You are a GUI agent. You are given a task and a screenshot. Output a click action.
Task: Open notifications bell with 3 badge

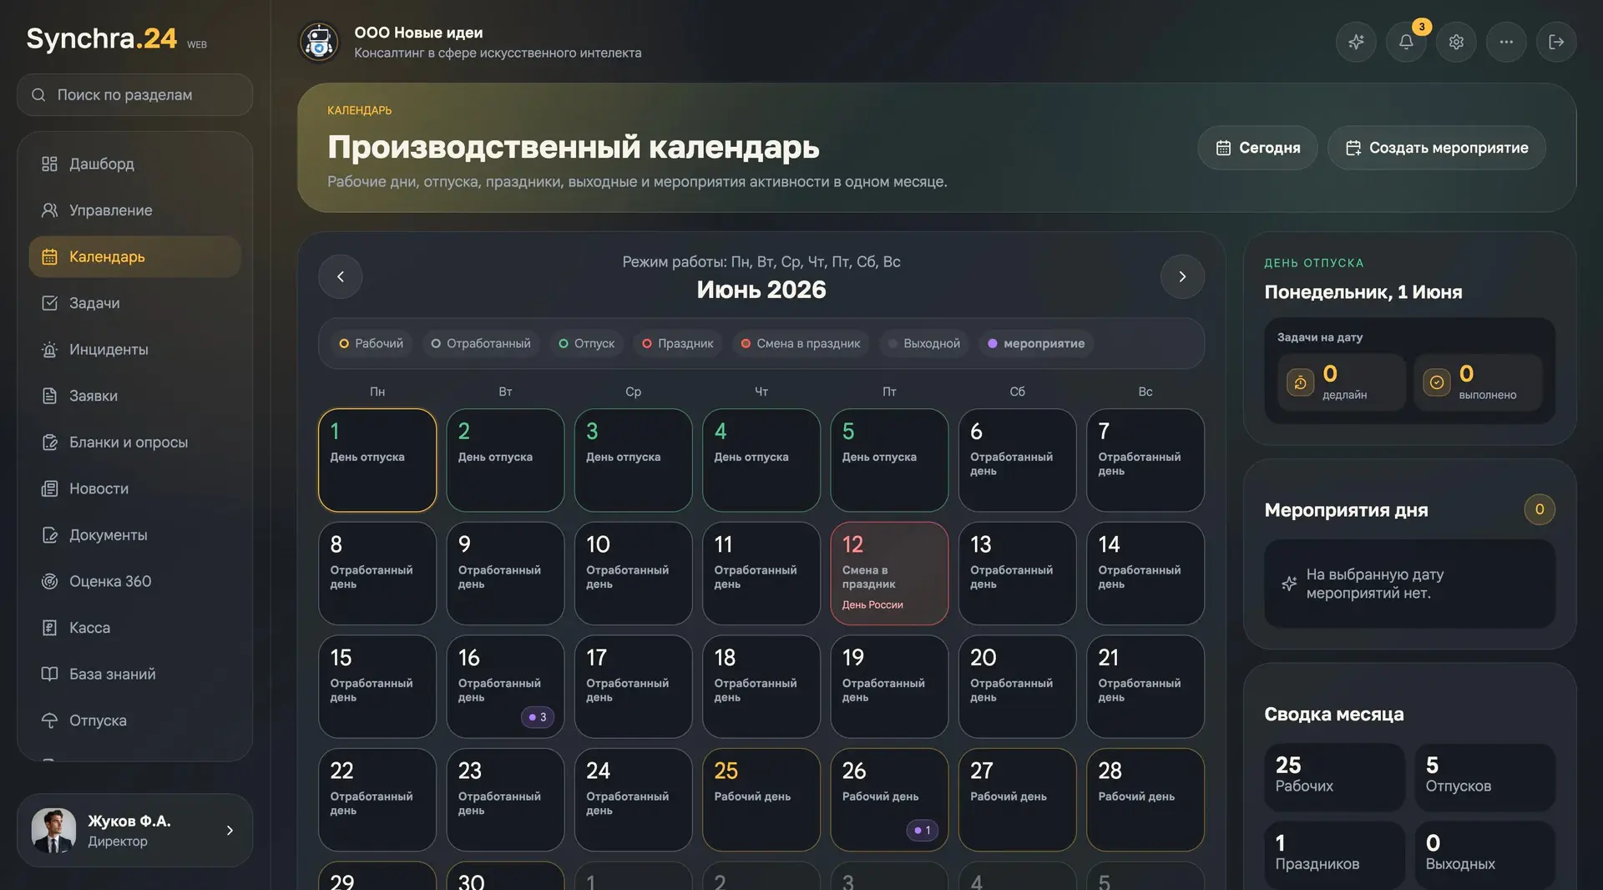click(x=1406, y=42)
